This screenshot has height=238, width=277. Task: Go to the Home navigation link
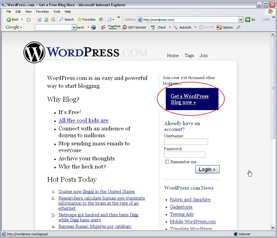click(x=173, y=56)
